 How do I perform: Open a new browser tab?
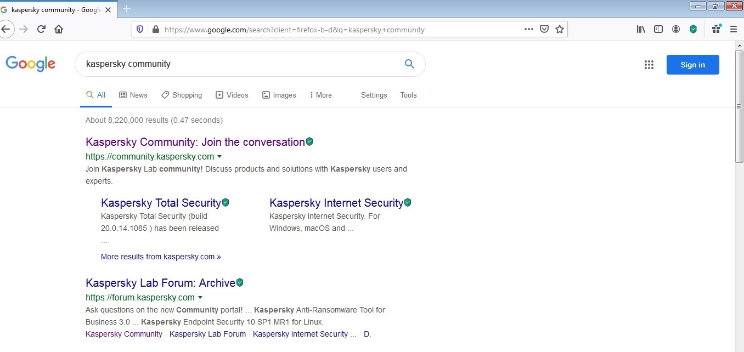(x=127, y=9)
